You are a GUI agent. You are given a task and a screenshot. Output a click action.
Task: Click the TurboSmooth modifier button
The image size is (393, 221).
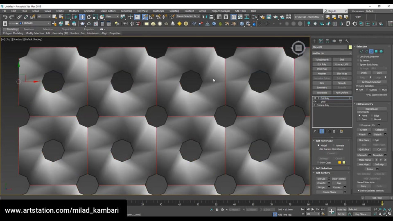322,60
